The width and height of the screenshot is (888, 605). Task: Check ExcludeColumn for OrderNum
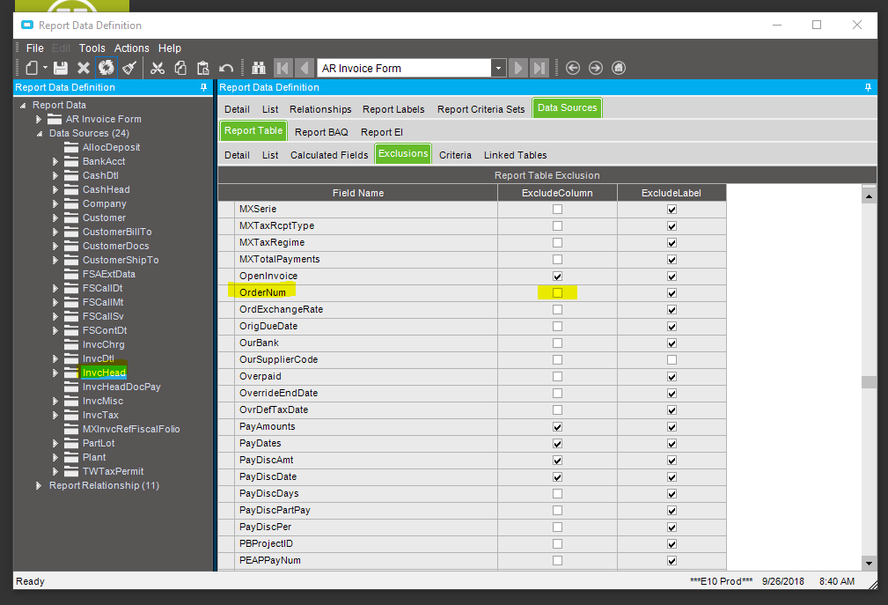point(557,292)
